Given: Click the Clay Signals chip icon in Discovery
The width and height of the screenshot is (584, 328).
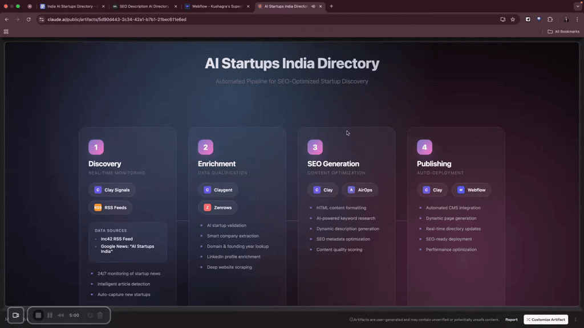Looking at the screenshot, I should (x=98, y=190).
